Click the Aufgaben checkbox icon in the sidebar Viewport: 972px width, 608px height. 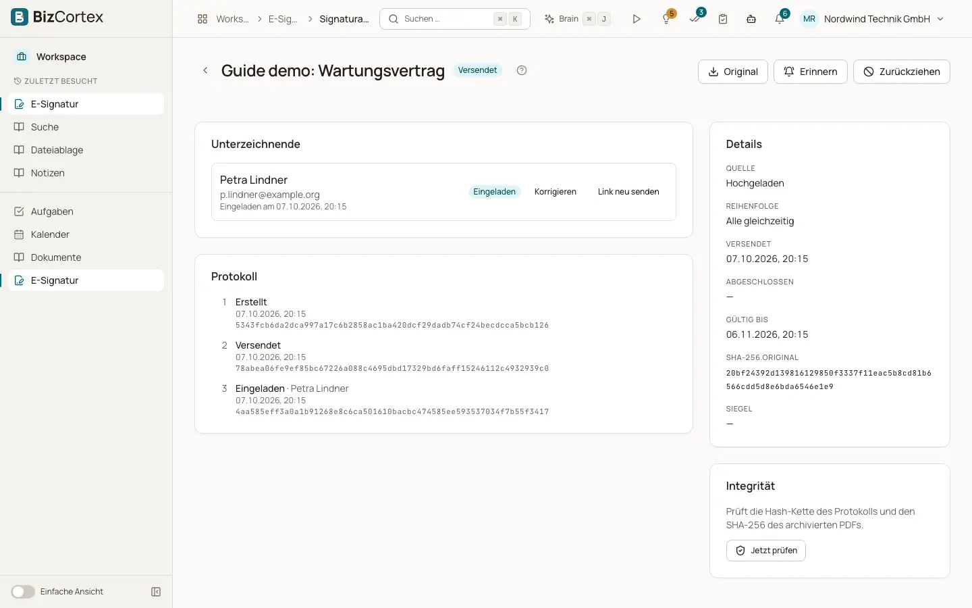(19, 211)
